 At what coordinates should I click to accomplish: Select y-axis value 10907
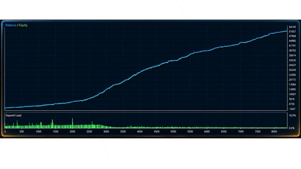292,94
